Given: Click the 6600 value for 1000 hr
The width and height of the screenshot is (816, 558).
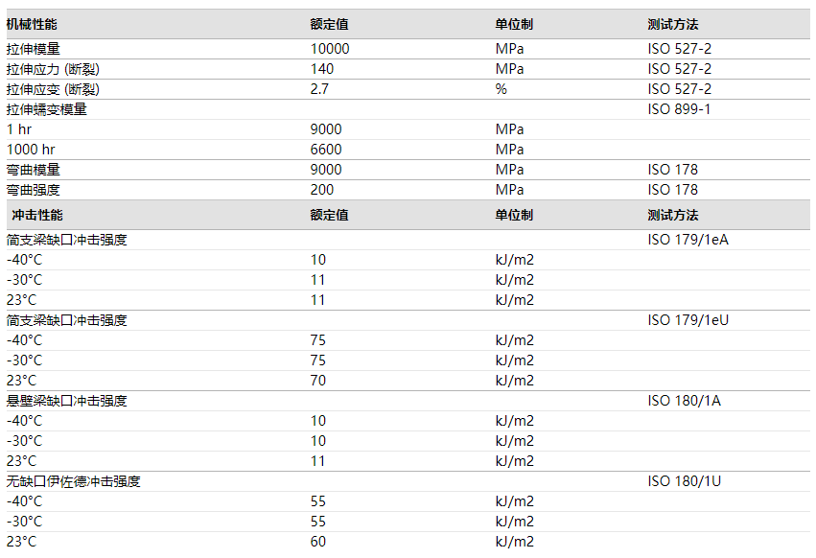Looking at the screenshot, I should pos(326,150).
